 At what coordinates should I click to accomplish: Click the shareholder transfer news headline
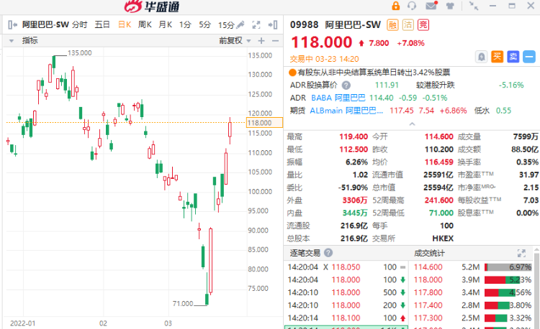pyautogui.click(x=374, y=72)
